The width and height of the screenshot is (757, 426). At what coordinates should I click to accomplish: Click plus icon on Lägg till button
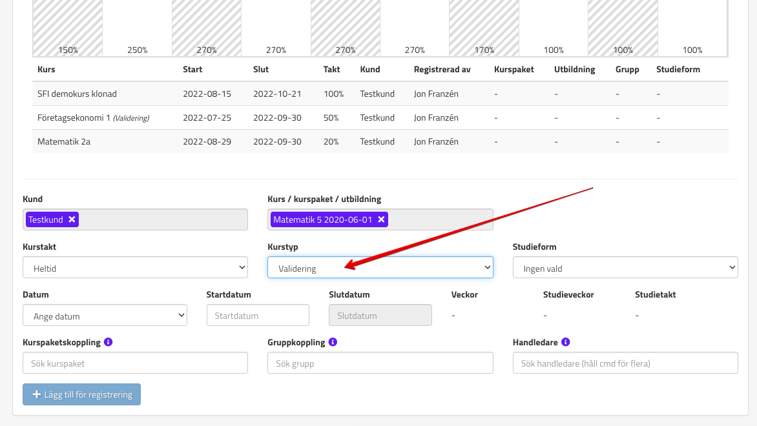click(x=37, y=394)
